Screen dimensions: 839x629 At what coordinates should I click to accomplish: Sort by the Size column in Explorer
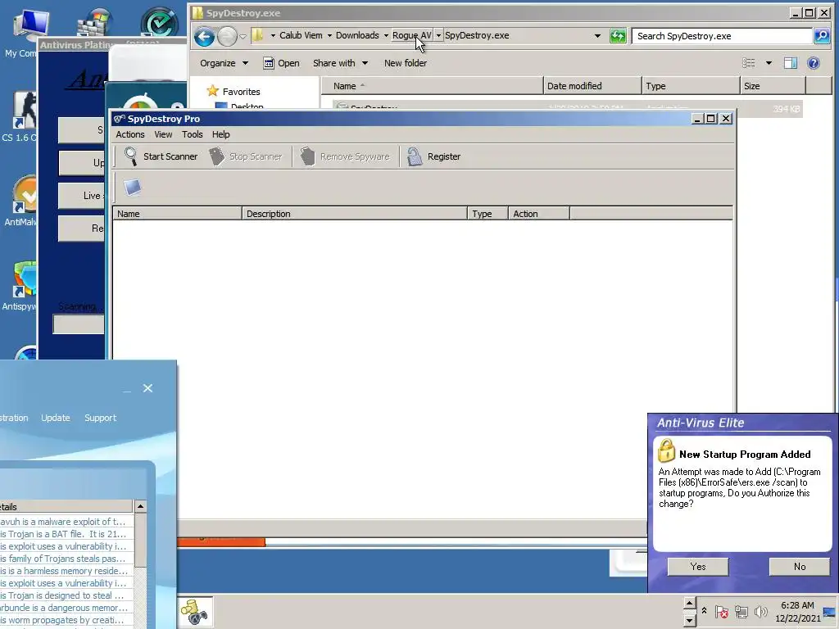[x=773, y=85]
